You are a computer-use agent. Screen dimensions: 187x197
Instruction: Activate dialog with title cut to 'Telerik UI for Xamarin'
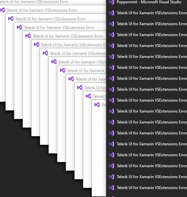(87, 71)
